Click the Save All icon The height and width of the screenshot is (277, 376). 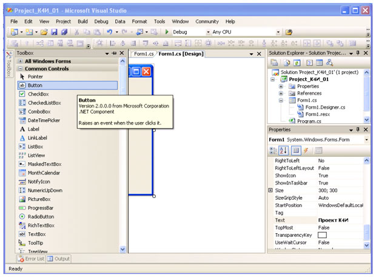click(x=64, y=32)
